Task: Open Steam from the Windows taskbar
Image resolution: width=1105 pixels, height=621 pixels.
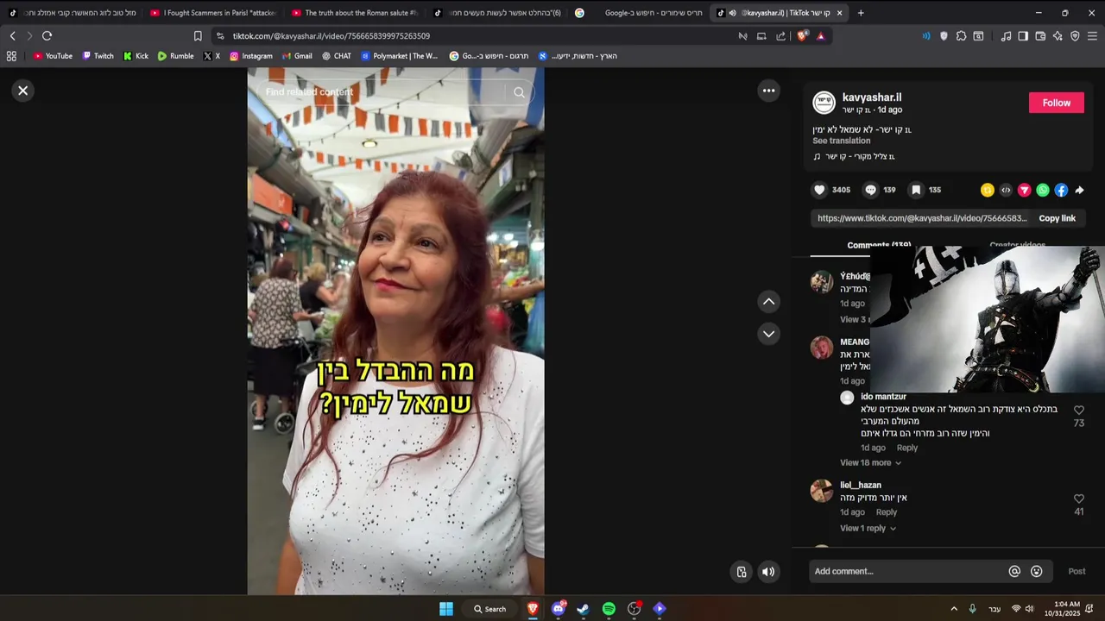Action: (x=584, y=609)
